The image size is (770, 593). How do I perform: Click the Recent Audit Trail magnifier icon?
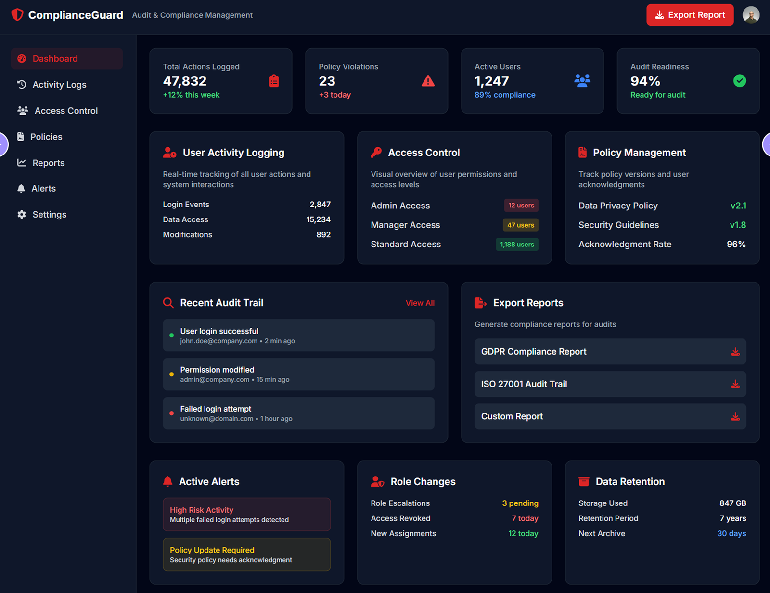pyautogui.click(x=168, y=303)
